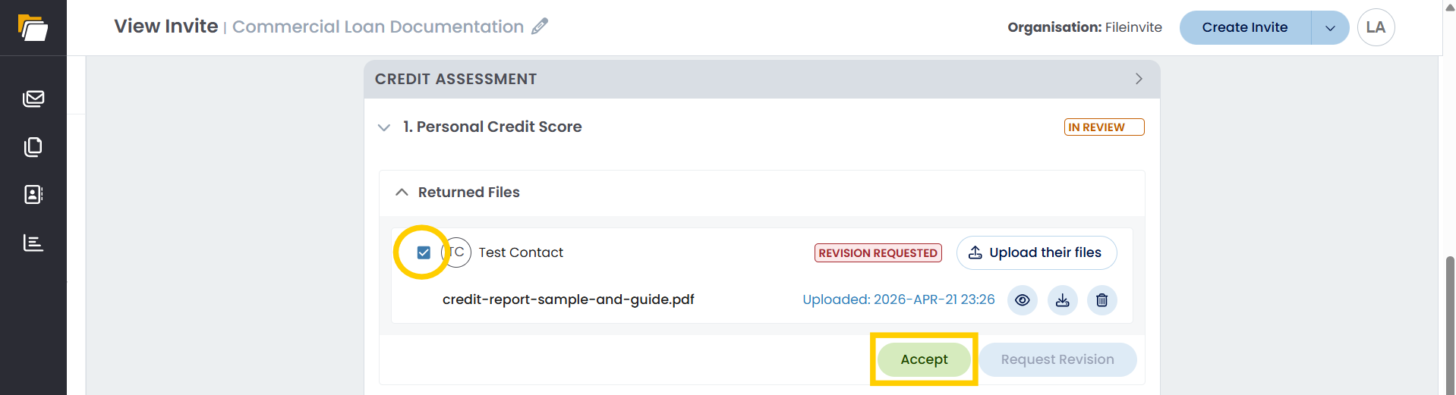The height and width of the screenshot is (395, 1456).
Task: Expand the Credit Assessment header arrow
Action: [x=1139, y=79]
